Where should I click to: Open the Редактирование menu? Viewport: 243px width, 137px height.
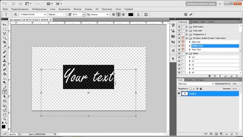[20, 9]
